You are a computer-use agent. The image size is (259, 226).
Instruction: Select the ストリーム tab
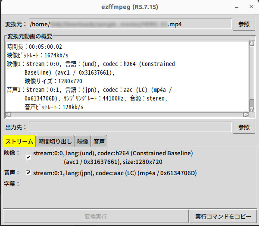19,141
